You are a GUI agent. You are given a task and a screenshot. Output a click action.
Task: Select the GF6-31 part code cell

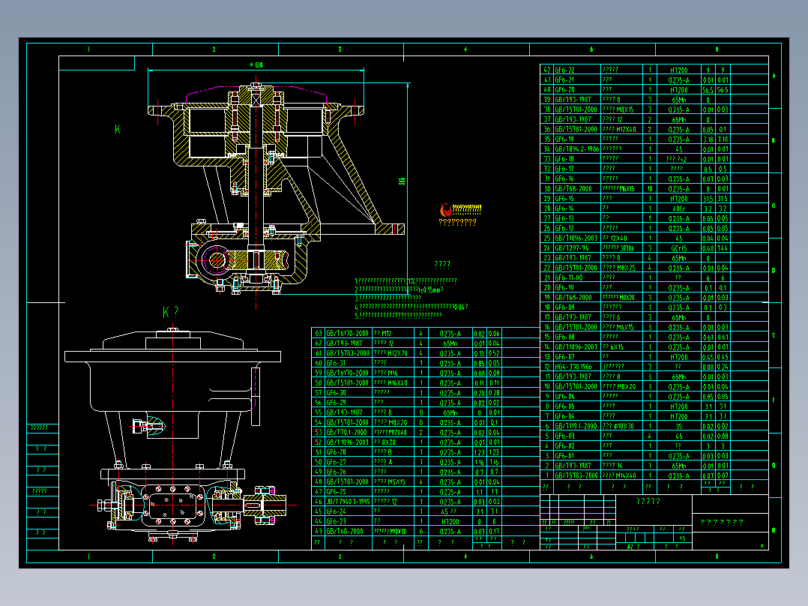[348, 363]
